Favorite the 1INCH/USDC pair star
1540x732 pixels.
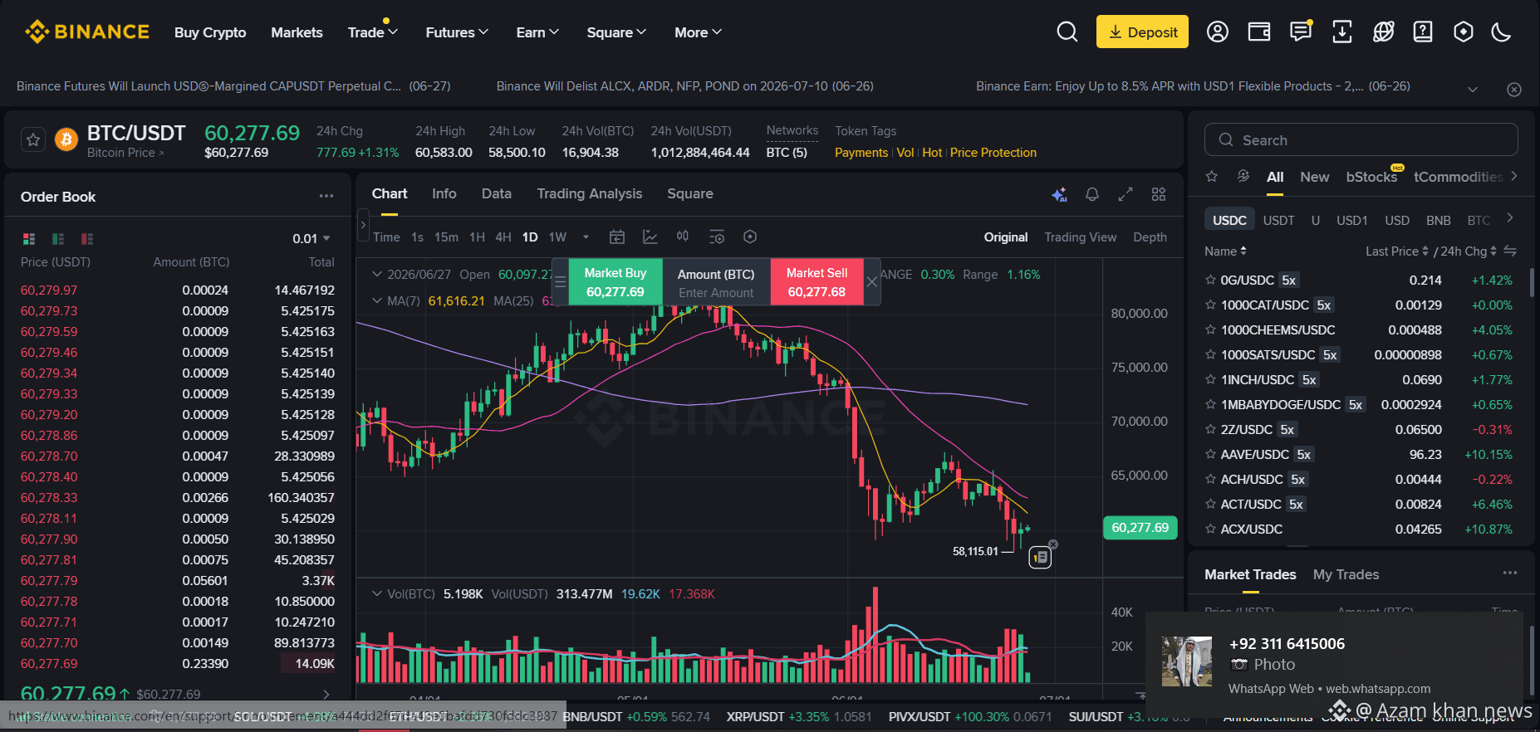(1210, 380)
